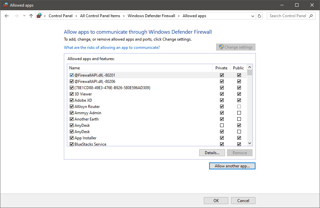Click the firewall icon in address bar
Image resolution: width=320 pixels, height=208 pixels.
(x=39, y=16)
